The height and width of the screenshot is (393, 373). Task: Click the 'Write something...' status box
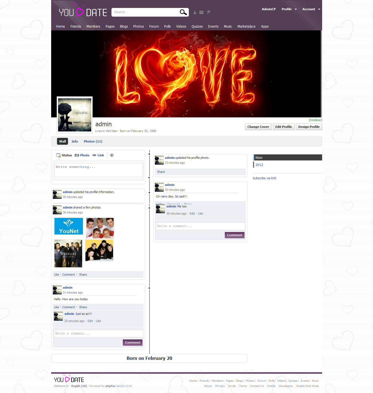(99, 170)
